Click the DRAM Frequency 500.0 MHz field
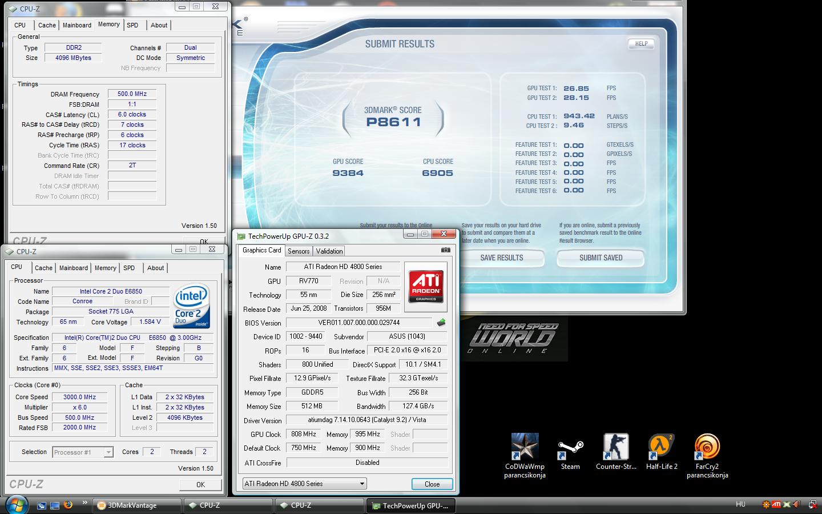The width and height of the screenshot is (822, 514). point(132,94)
